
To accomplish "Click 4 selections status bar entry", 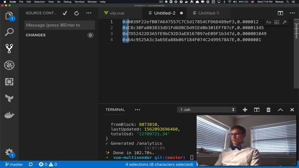I will coord(159,164).
